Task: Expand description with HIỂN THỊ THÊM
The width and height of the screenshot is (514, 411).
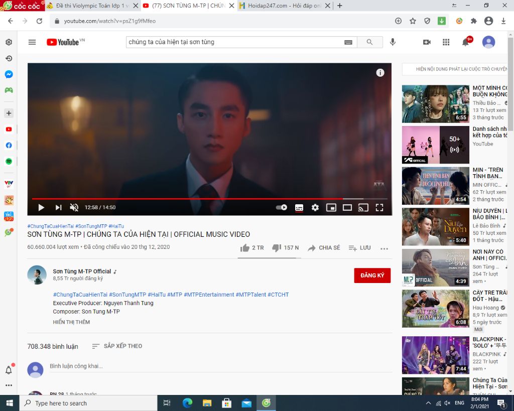Action: 71,322
